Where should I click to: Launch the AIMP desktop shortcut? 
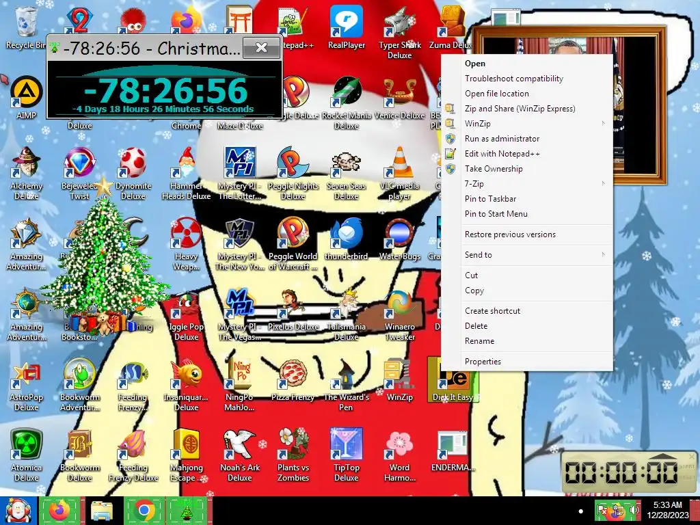[x=27, y=97]
